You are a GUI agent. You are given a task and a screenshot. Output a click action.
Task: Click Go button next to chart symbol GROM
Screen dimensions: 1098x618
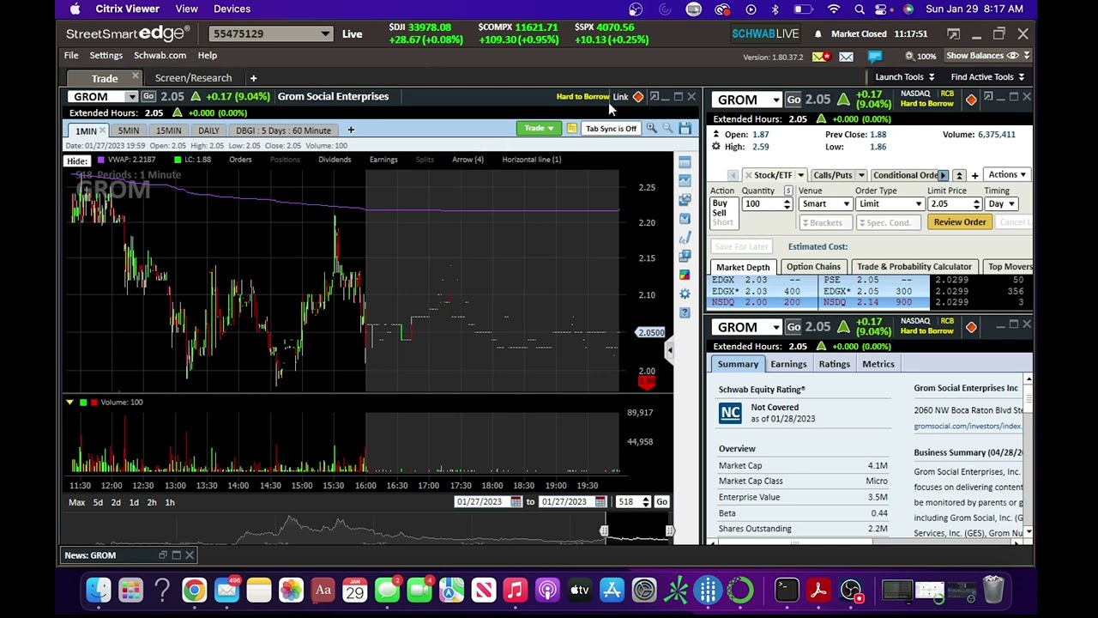click(148, 96)
